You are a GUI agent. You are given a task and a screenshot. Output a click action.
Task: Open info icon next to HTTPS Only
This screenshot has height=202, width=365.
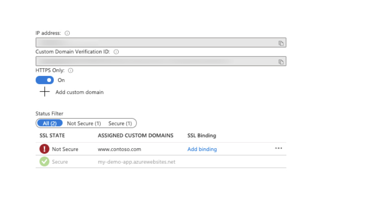click(x=71, y=71)
